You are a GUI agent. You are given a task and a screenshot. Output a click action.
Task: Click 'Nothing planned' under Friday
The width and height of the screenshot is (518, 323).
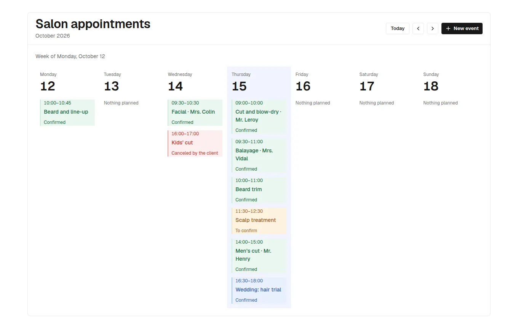pyautogui.click(x=313, y=103)
